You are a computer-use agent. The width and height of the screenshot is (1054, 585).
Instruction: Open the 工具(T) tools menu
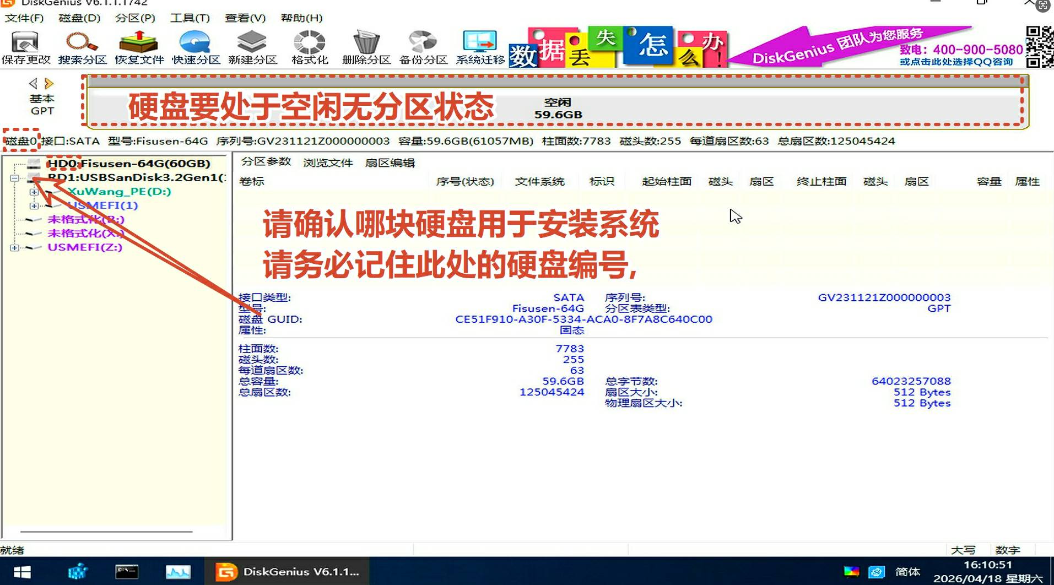click(190, 18)
